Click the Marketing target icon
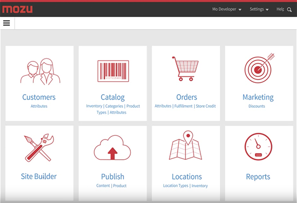The width and height of the screenshot is (297, 203). point(259,68)
